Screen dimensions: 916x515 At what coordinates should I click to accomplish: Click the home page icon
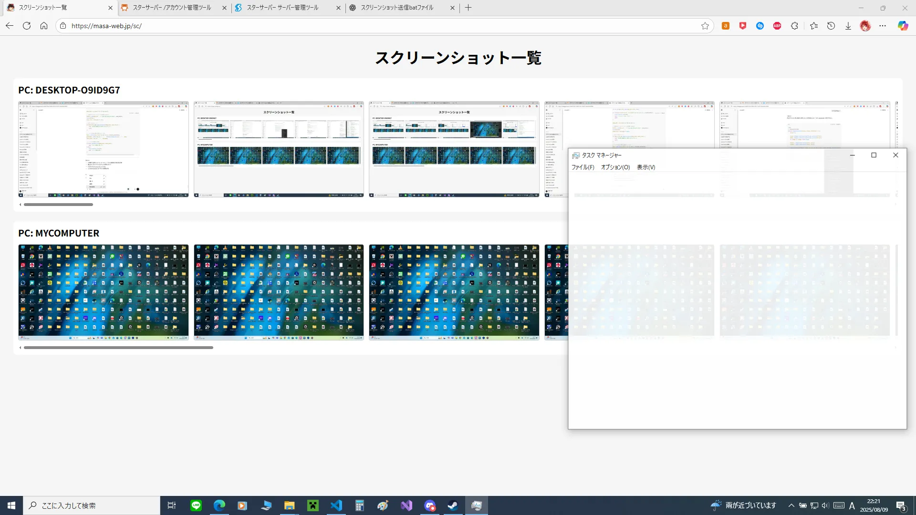coord(44,26)
